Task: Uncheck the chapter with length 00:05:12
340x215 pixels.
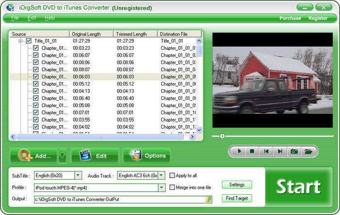Action: (36, 84)
